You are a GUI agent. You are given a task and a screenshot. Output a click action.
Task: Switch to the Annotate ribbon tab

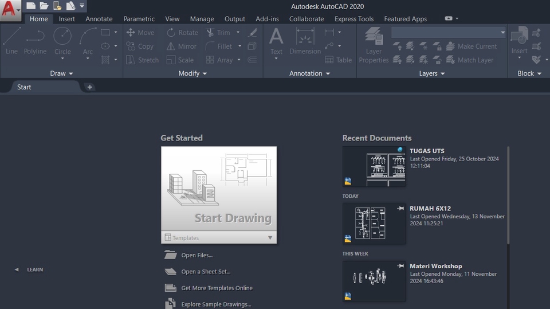click(99, 19)
